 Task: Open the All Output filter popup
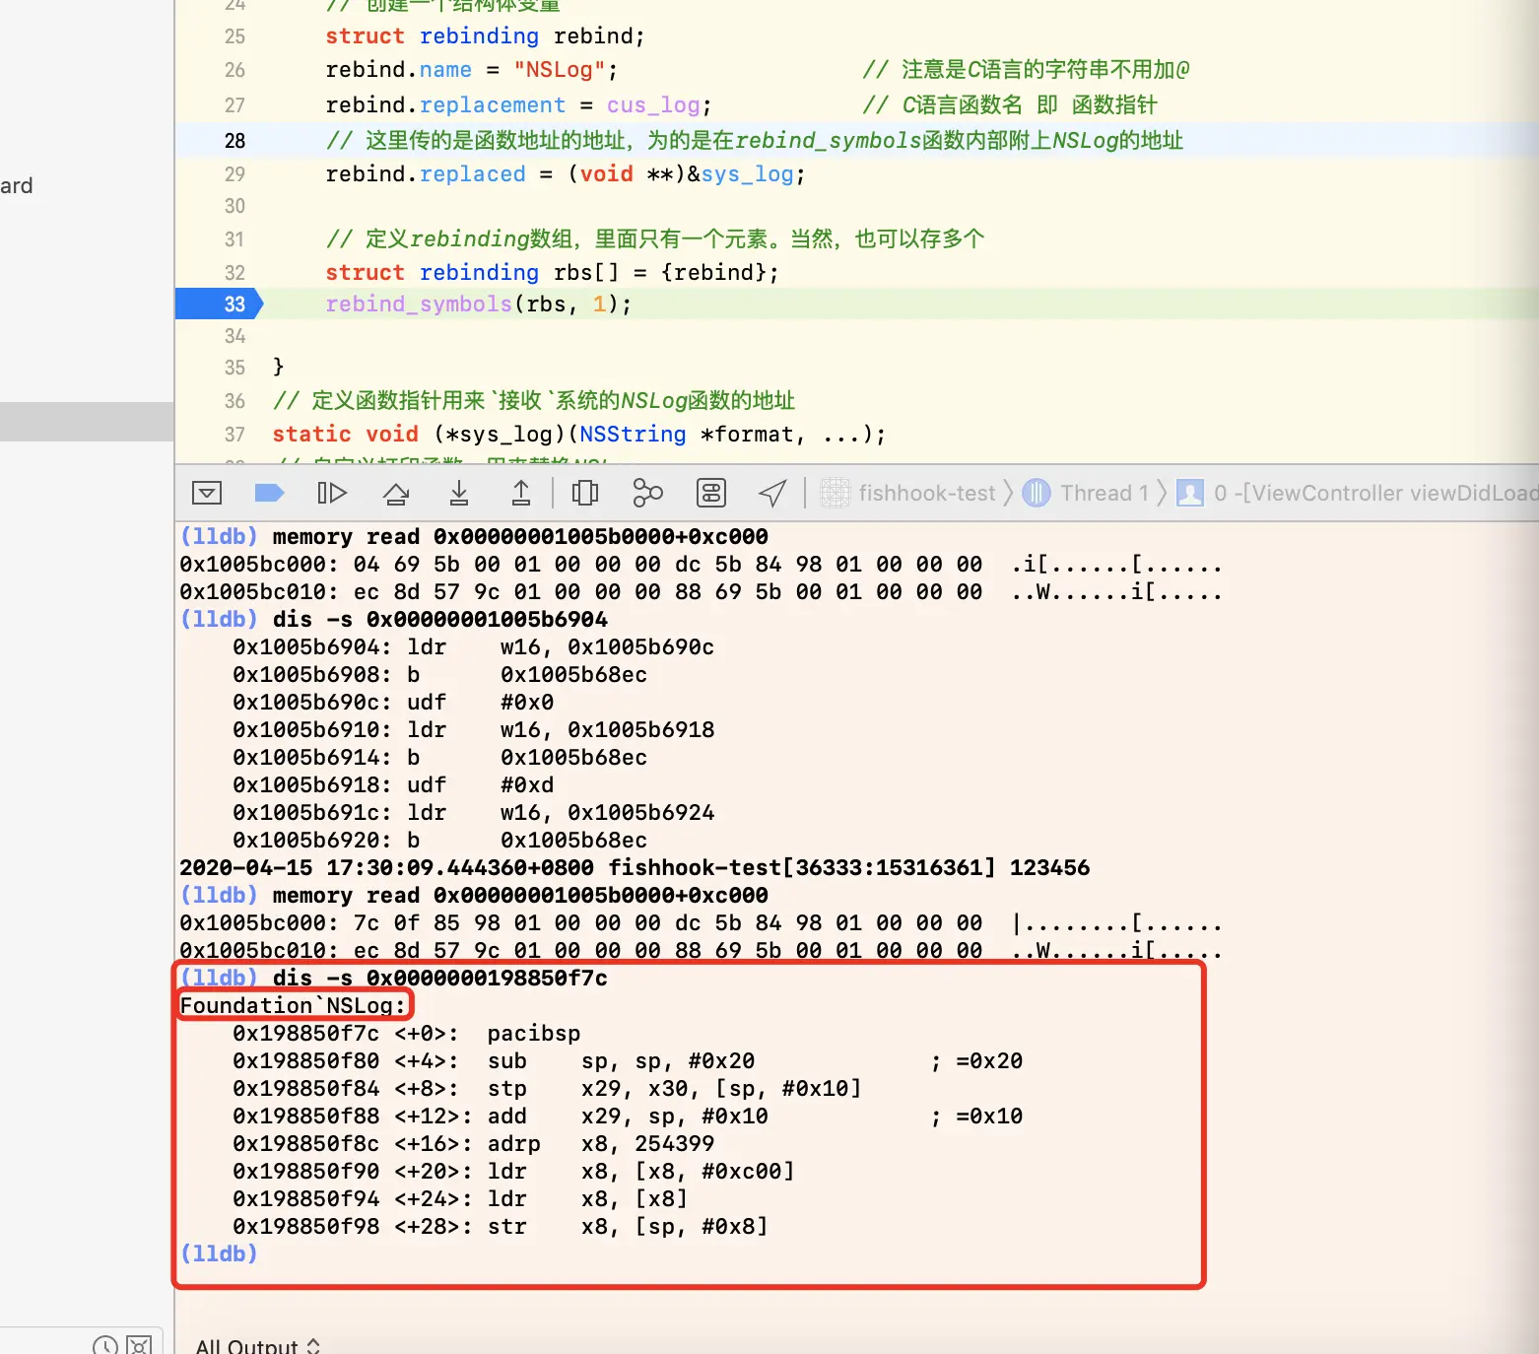pyautogui.click(x=258, y=1345)
